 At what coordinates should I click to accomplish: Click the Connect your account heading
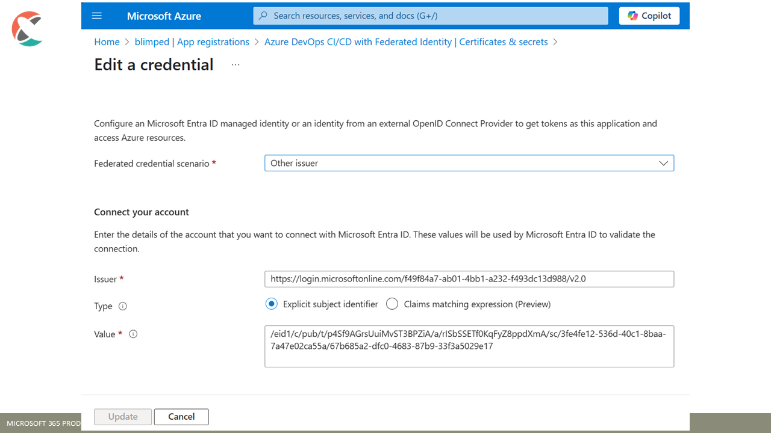point(142,212)
